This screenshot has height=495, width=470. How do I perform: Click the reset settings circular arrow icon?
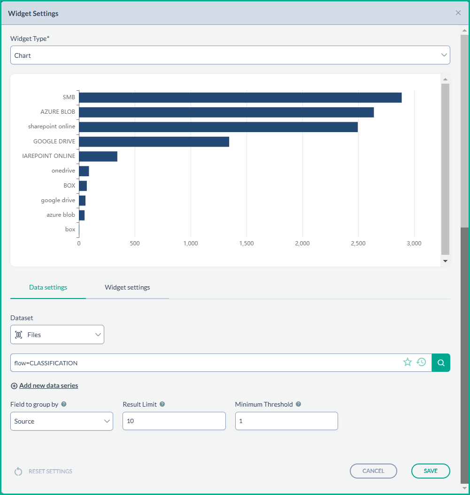pyautogui.click(x=18, y=471)
